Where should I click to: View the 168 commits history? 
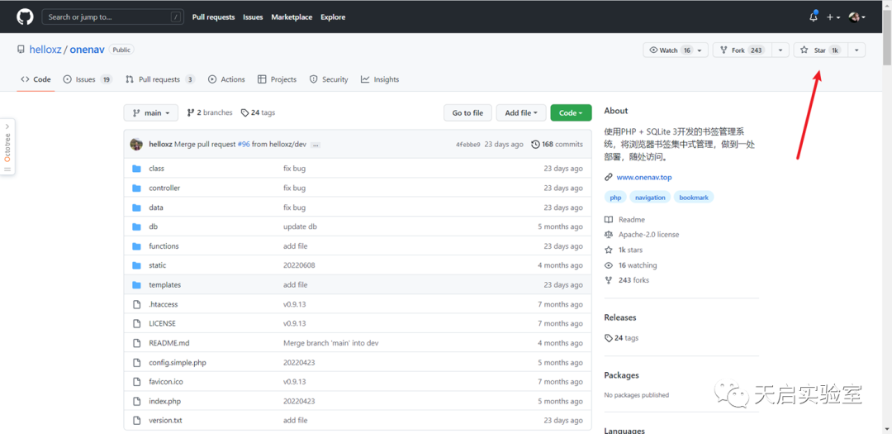coord(557,144)
